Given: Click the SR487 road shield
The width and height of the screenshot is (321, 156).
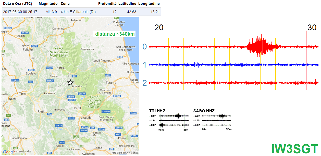Looking at the screenshot, I should [134, 136].
